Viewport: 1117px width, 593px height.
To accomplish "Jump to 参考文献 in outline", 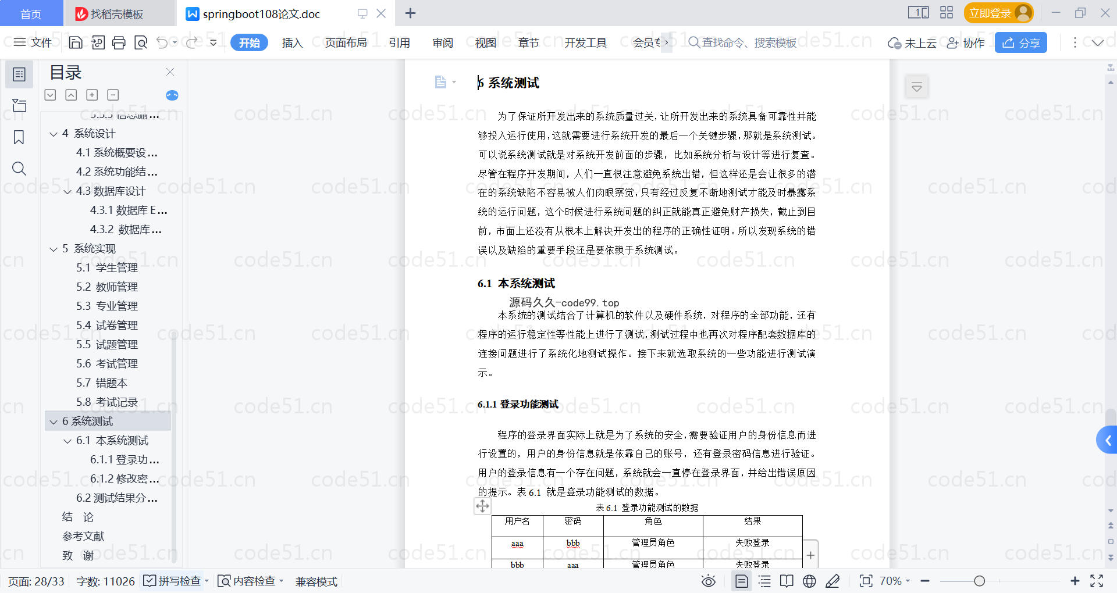I will click(83, 537).
